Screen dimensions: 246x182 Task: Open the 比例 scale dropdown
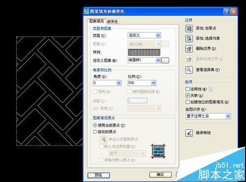pos(154,83)
